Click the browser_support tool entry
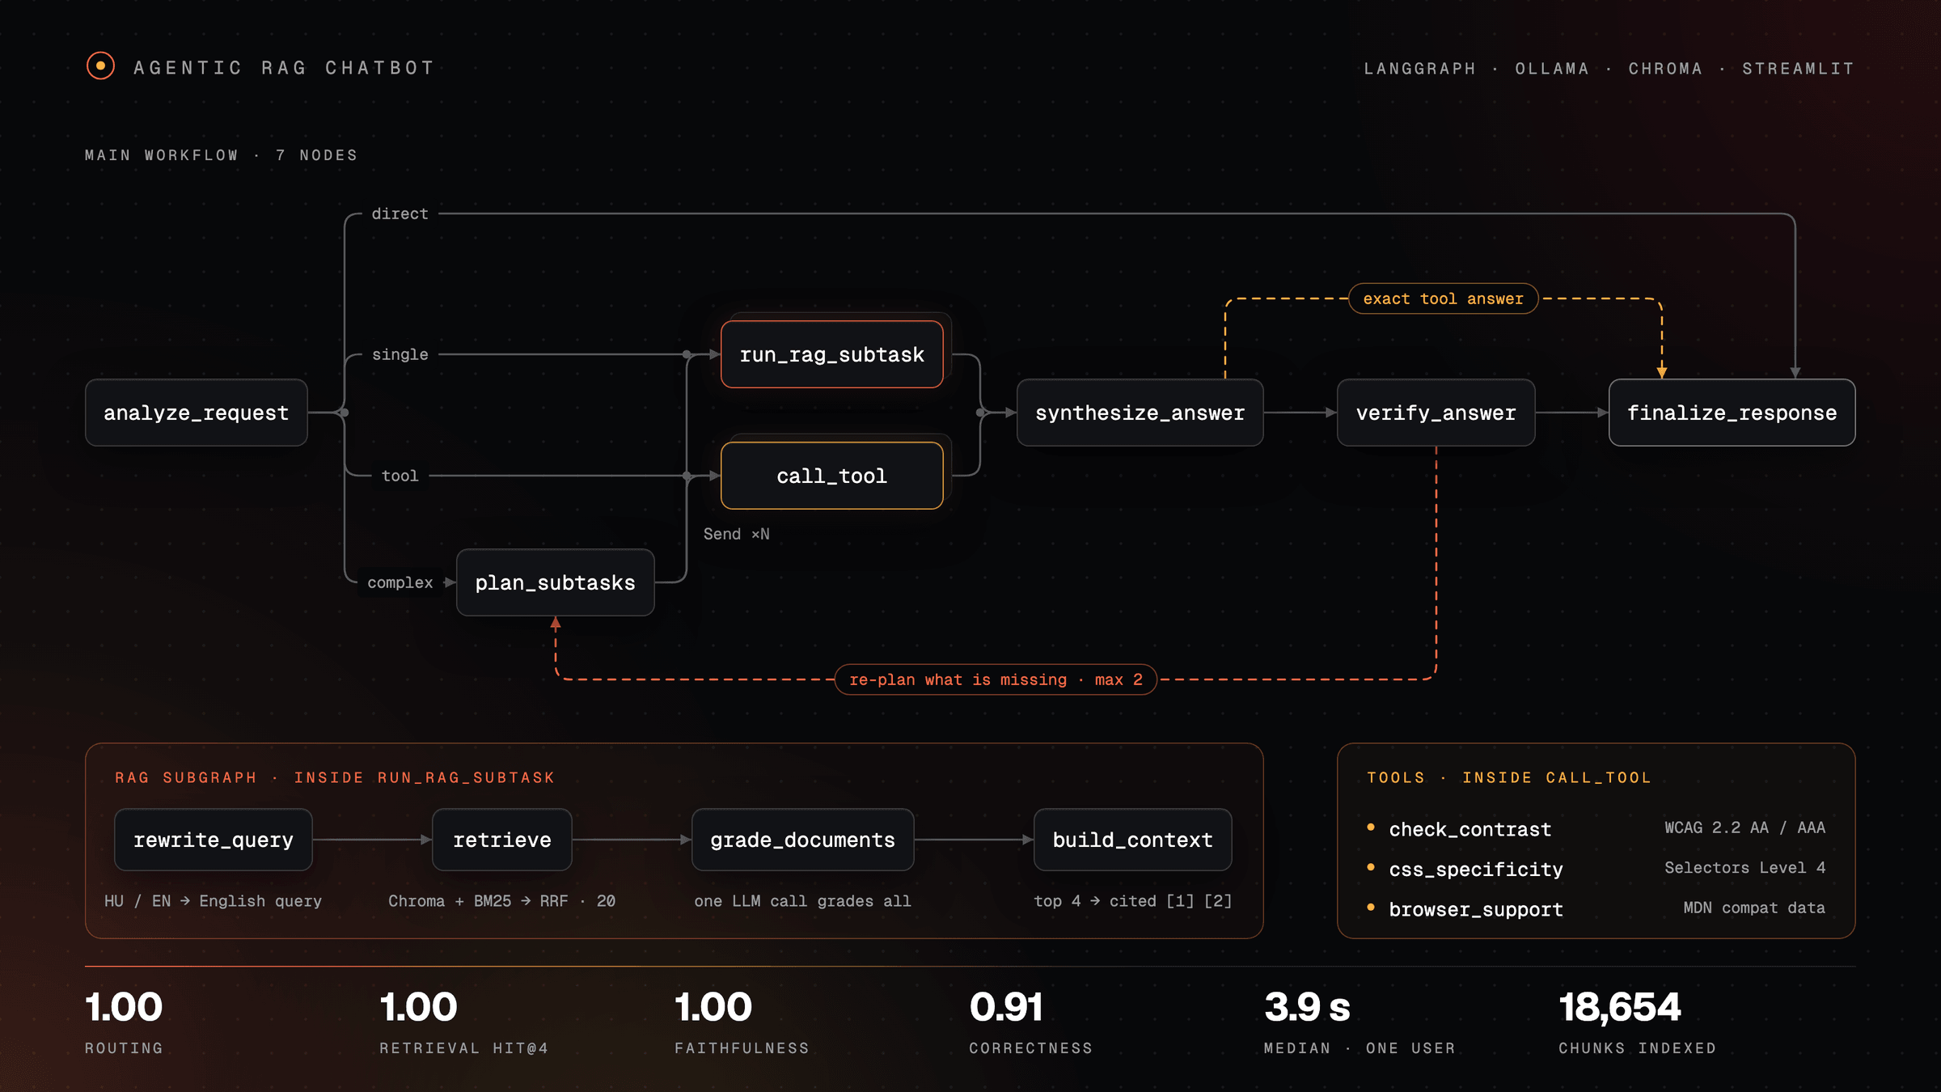The height and width of the screenshot is (1092, 1941). (x=1476, y=909)
